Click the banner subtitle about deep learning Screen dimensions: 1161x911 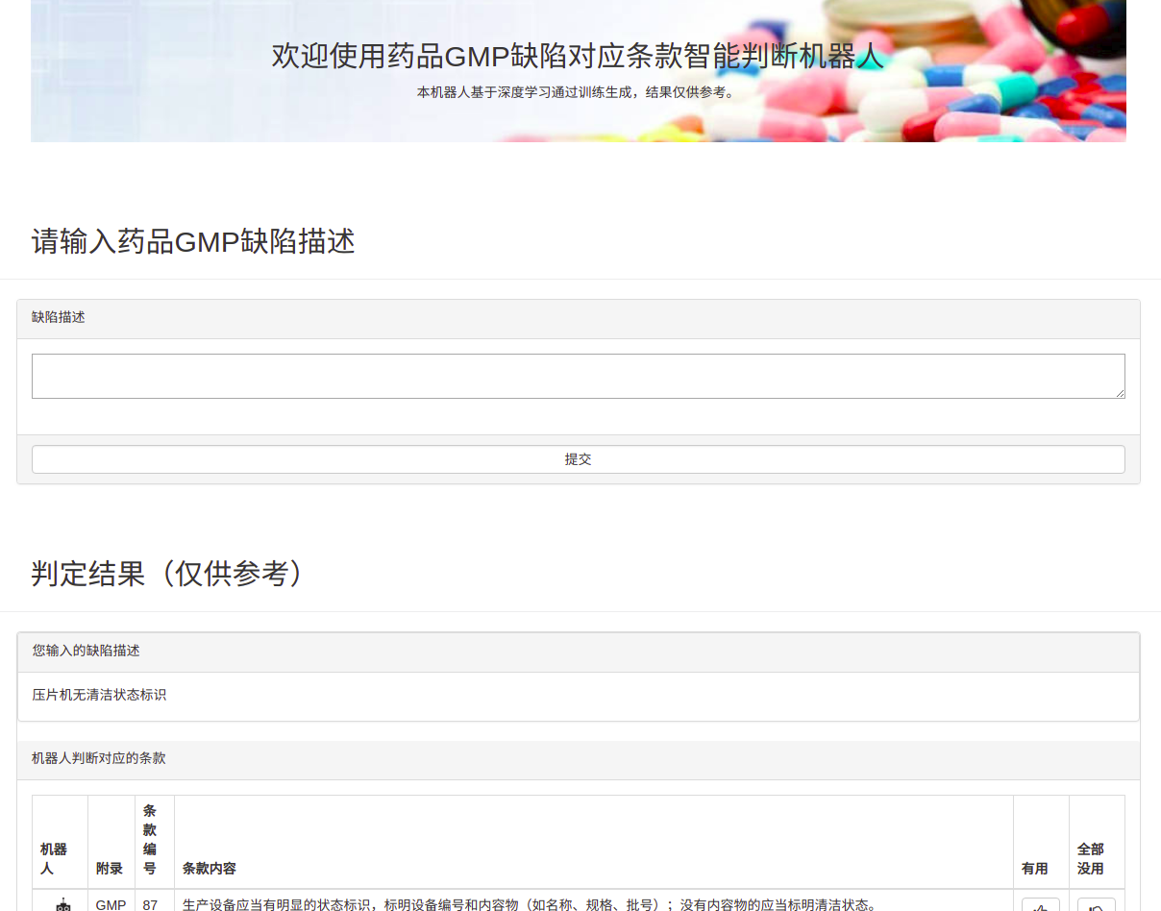(578, 92)
